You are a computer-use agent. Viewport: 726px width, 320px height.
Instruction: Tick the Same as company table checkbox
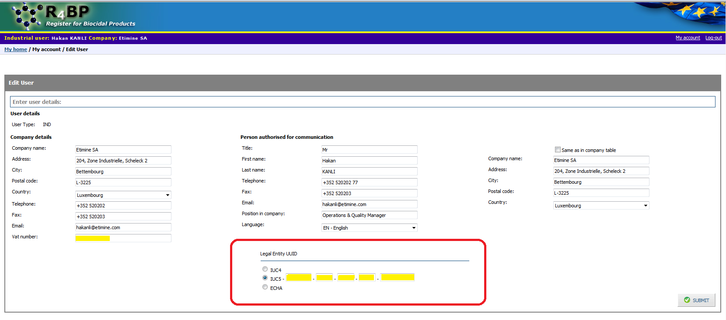558,149
